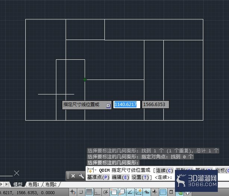
Task: Open recent commands dropdown arrow
Action: click(95, 170)
